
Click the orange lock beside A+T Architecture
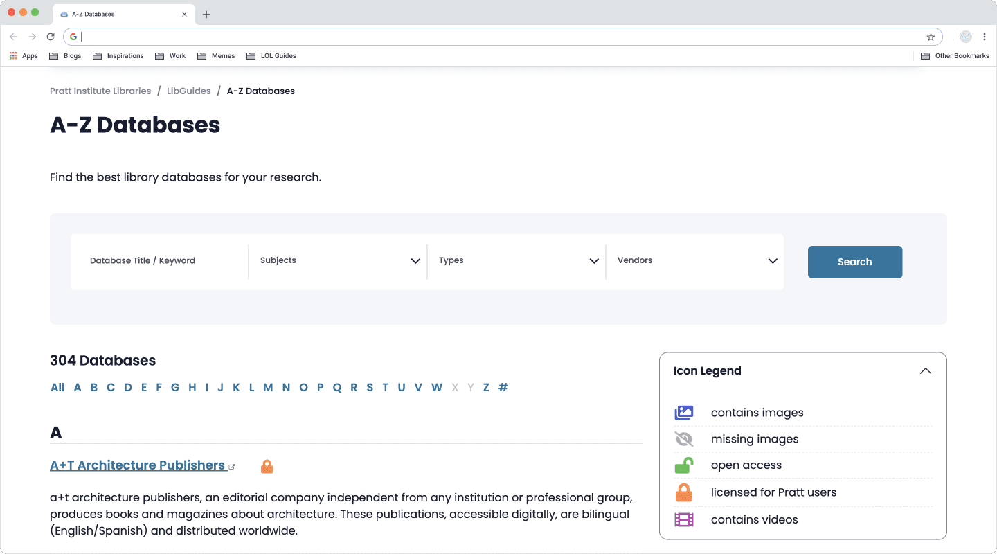pyautogui.click(x=267, y=467)
